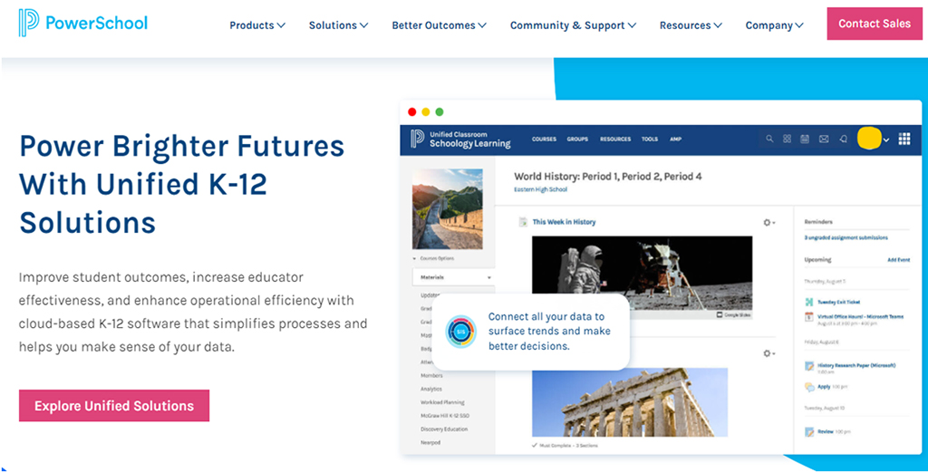The width and height of the screenshot is (928, 472).
Task: Click the Contact Sales button
Action: 875,24
